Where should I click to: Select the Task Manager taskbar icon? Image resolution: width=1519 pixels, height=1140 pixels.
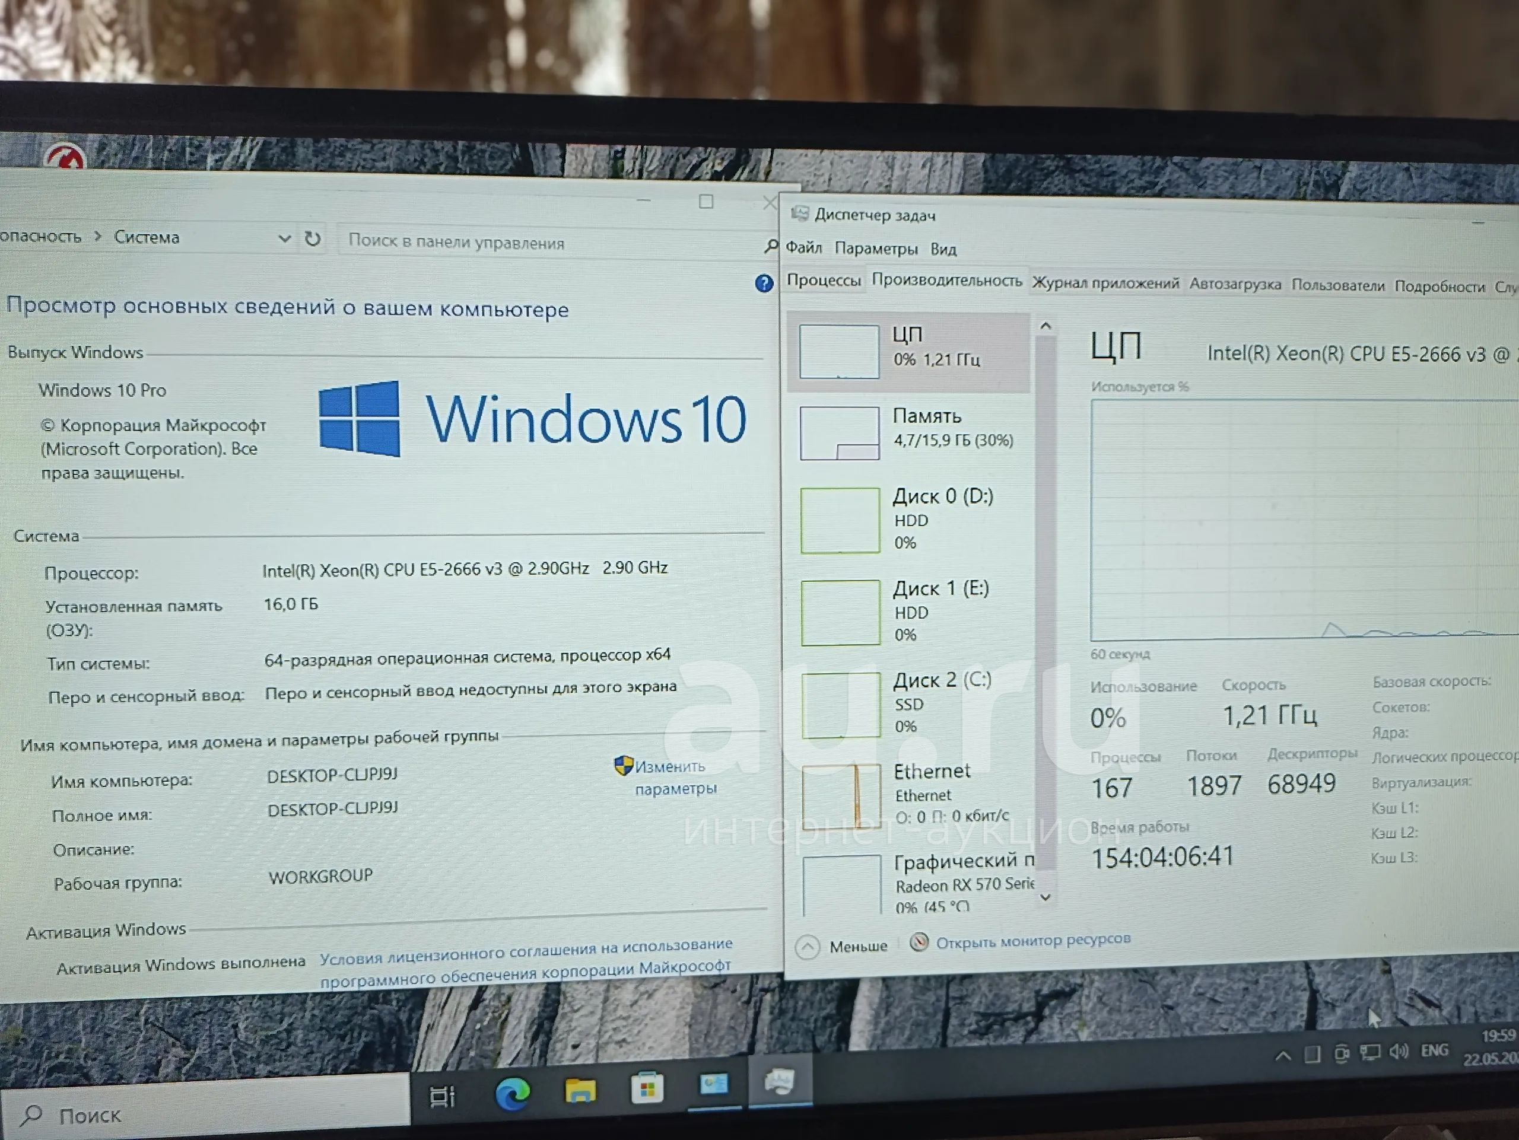tap(780, 1082)
